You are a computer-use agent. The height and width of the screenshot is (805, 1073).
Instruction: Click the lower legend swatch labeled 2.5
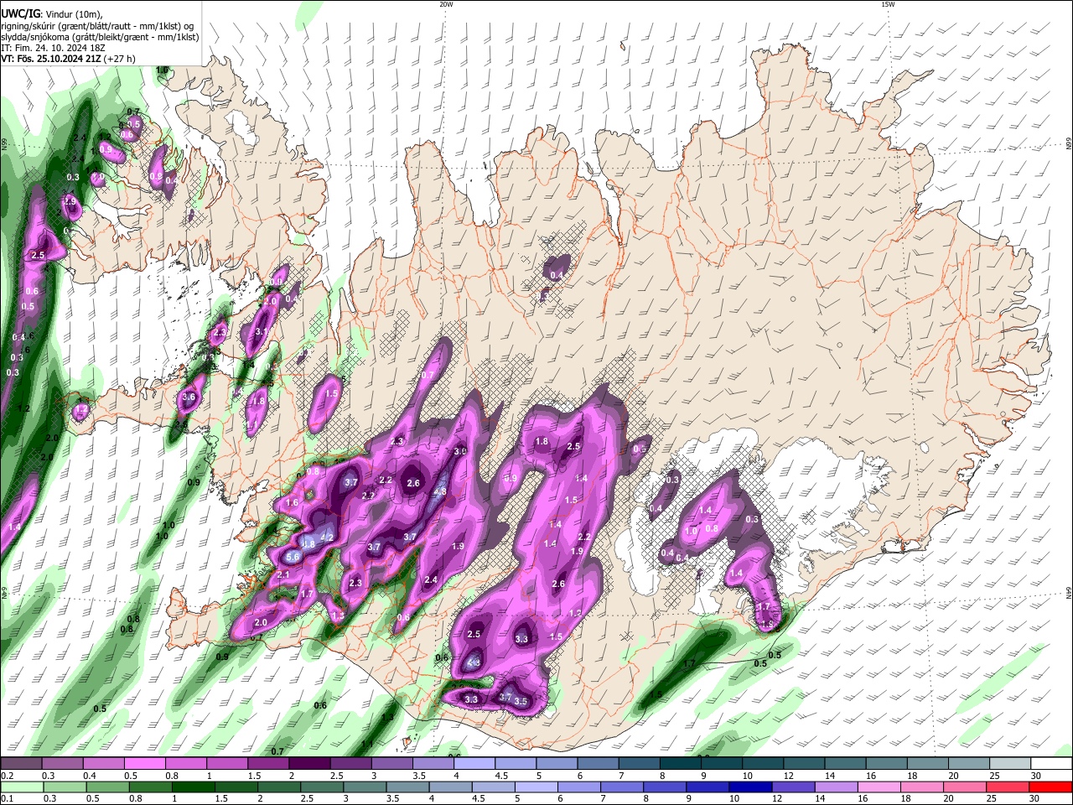[x=322, y=787]
